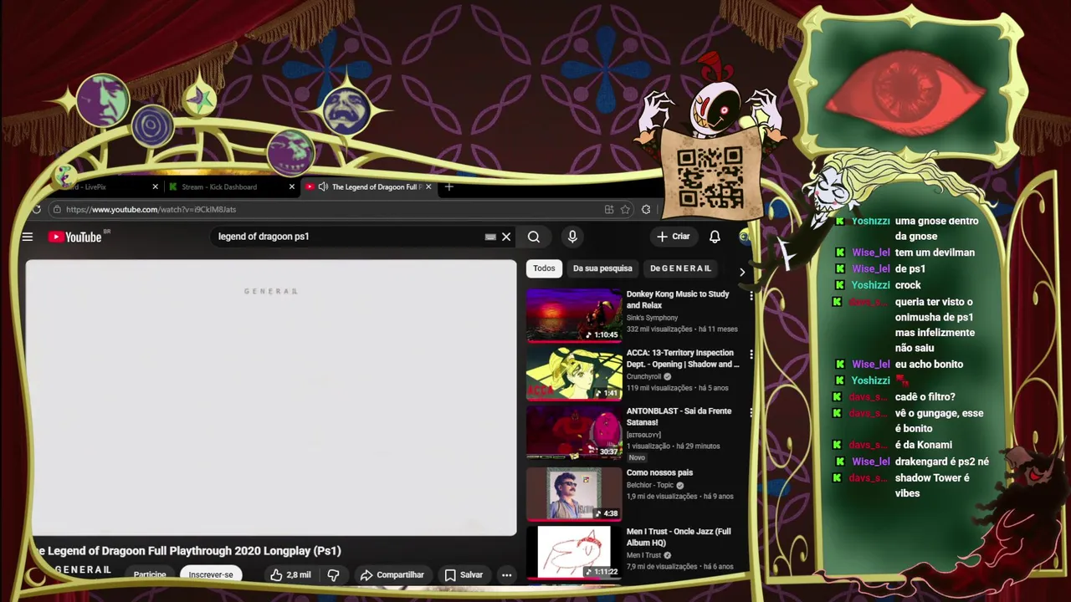The image size is (1071, 602).
Task: Click the Compartilhar share button
Action: coord(392,574)
